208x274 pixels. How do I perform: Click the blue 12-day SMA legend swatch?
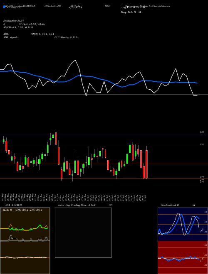(4, 7)
